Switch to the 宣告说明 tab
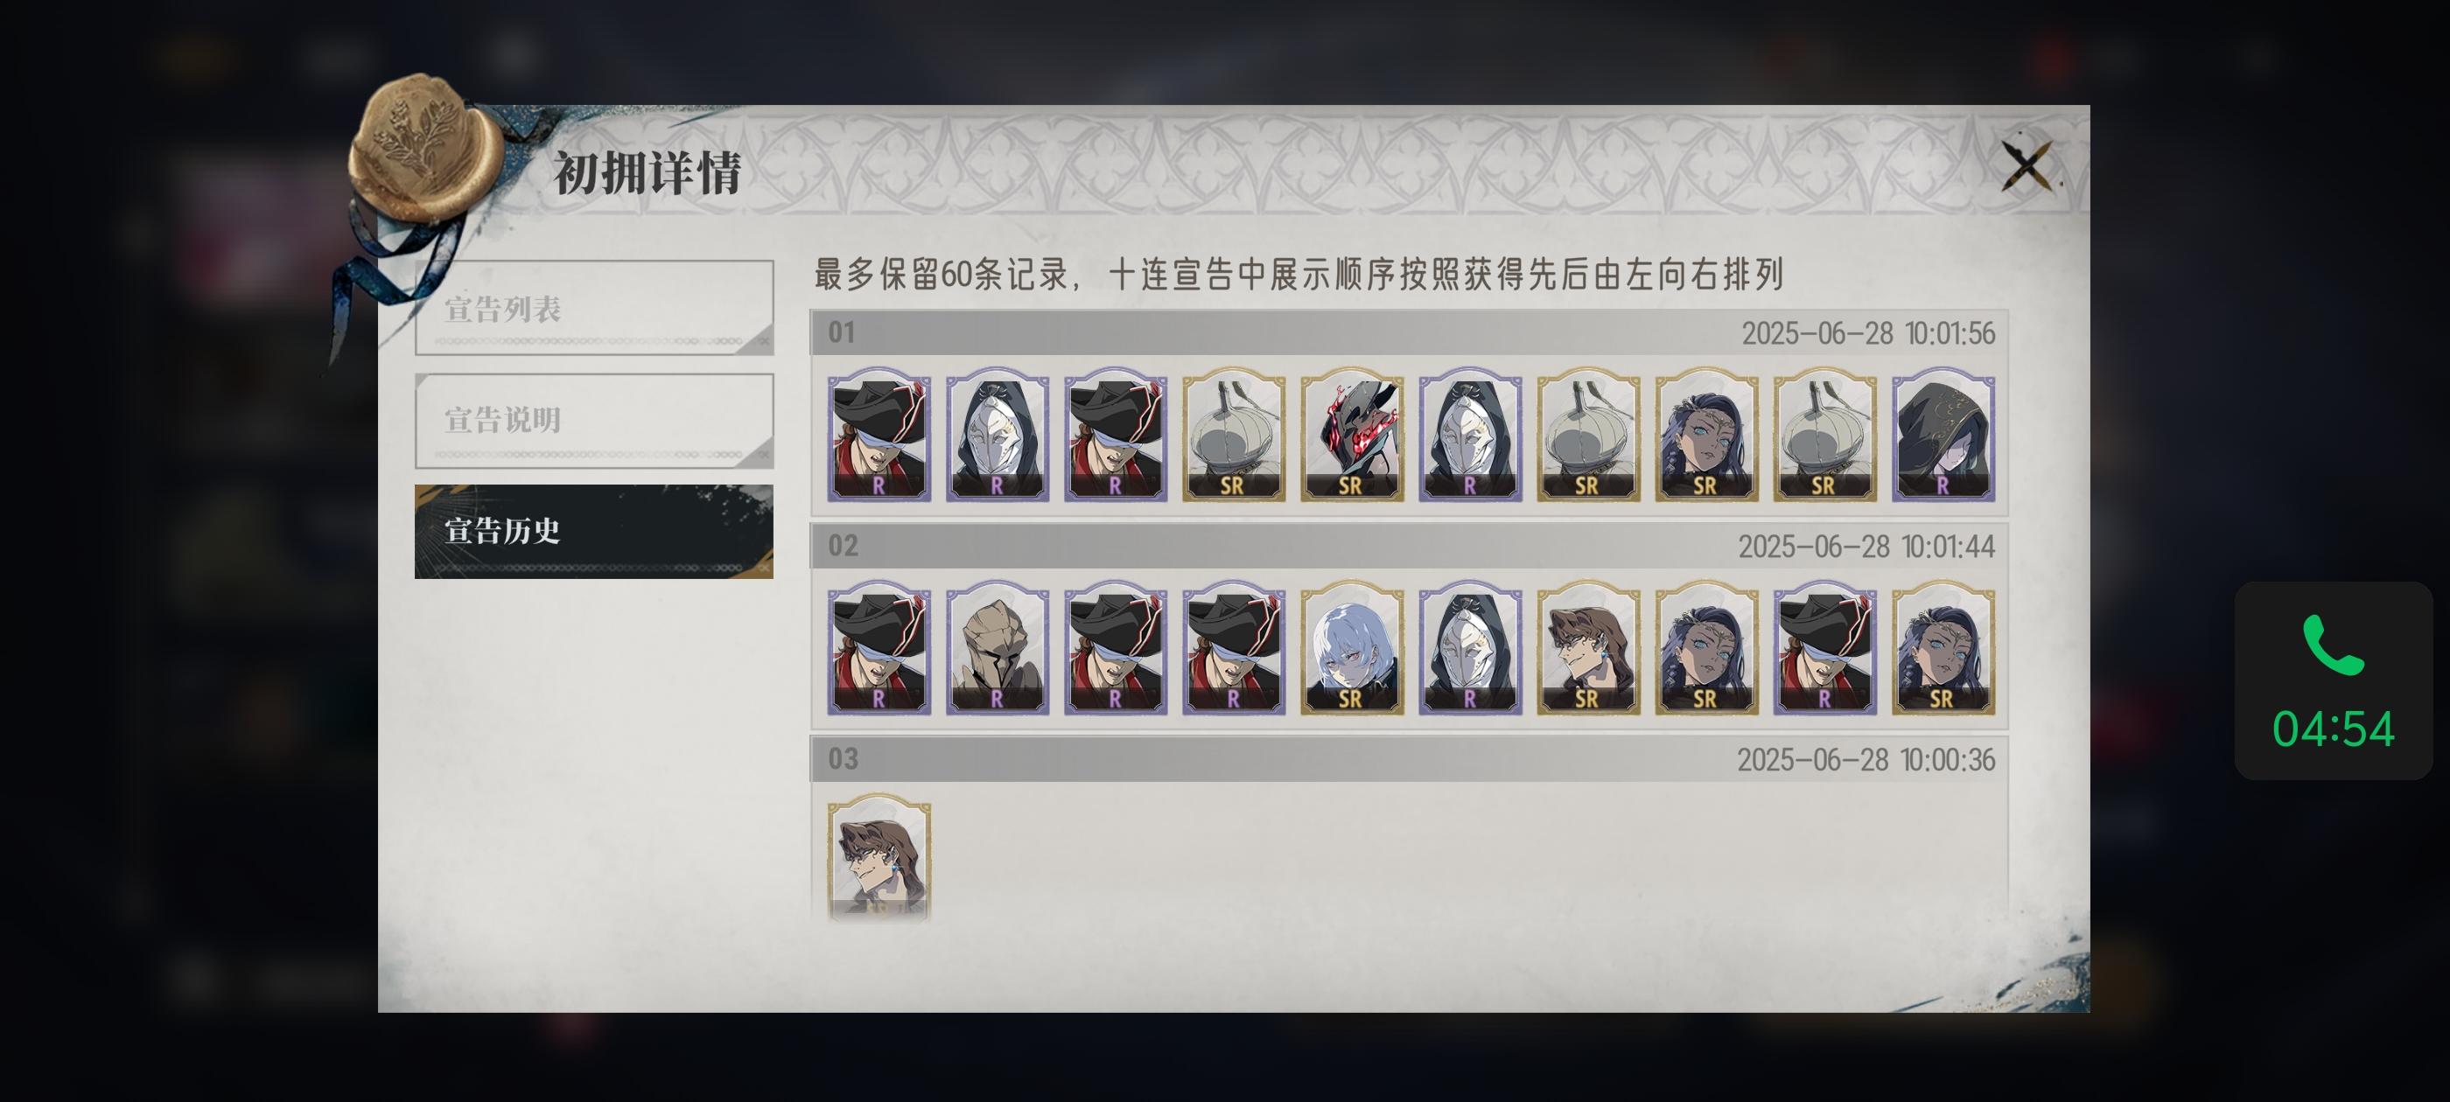This screenshot has width=2450, height=1102. pos(594,419)
